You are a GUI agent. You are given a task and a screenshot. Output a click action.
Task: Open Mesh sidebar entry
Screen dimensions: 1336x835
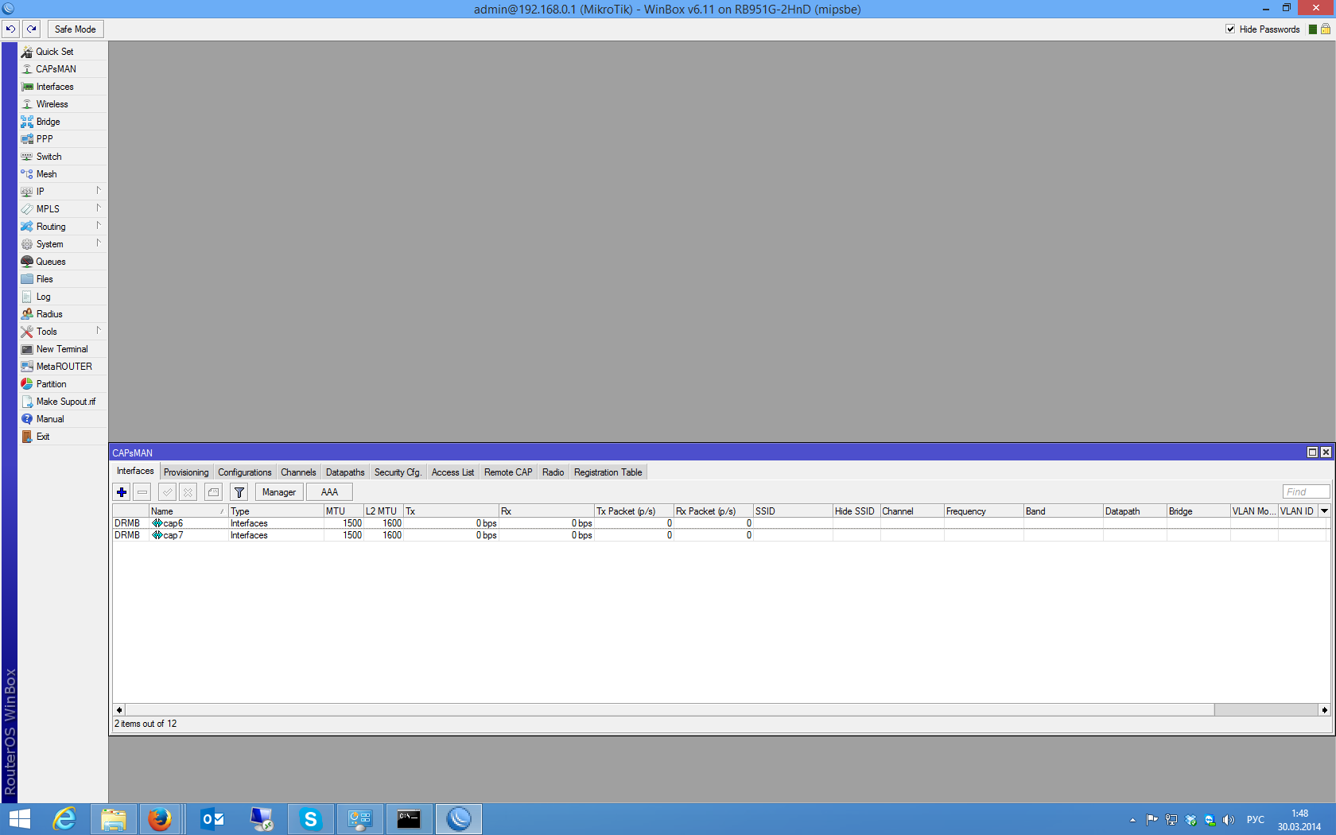point(62,174)
